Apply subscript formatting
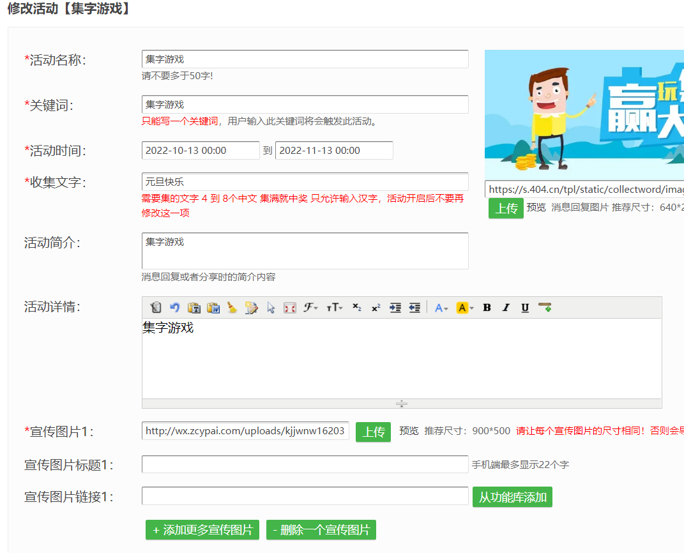Image resolution: width=684 pixels, height=553 pixels. (x=357, y=307)
